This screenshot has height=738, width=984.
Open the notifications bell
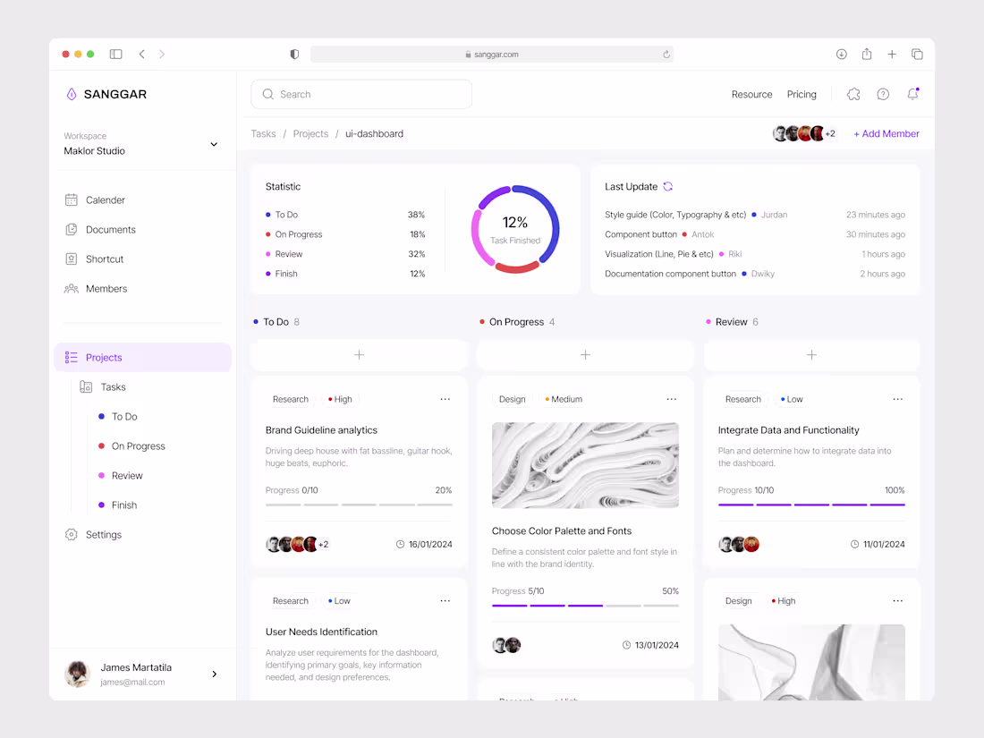tap(913, 94)
